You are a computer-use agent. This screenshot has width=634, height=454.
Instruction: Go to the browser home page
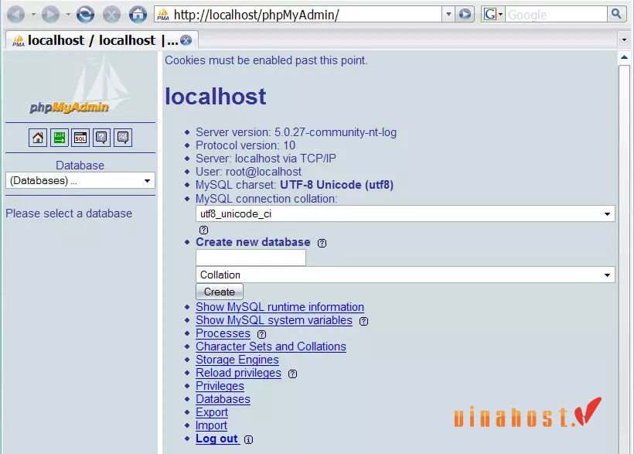[x=138, y=15]
